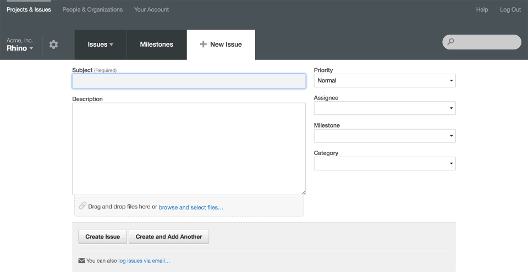Open the Issues dropdown menu

click(101, 45)
